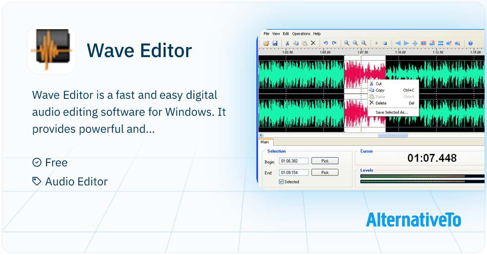This screenshot has height=255, width=487.
Task: Open the Help menu
Action: (317, 34)
